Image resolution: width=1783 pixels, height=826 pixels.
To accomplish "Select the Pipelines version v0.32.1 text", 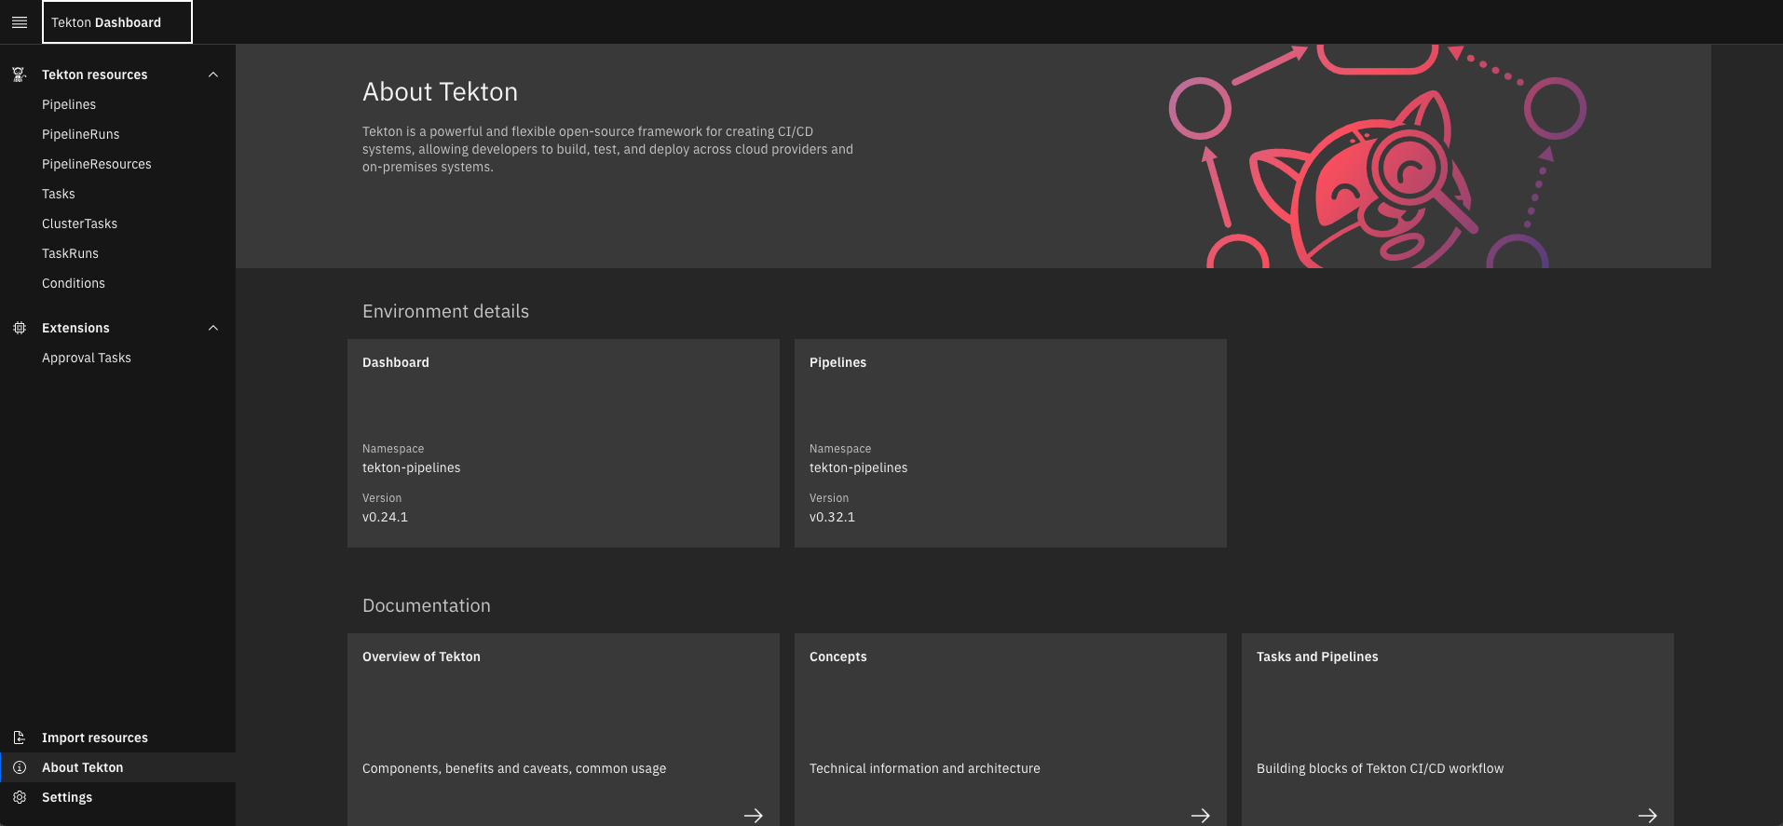I will point(832,517).
